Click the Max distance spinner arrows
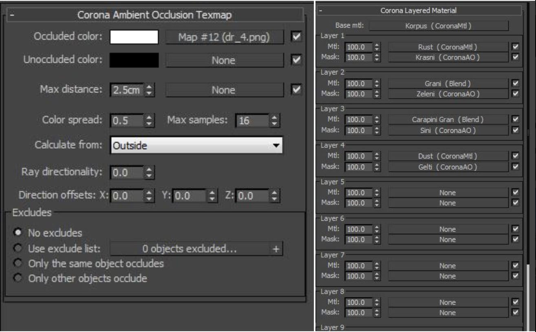 [149, 90]
